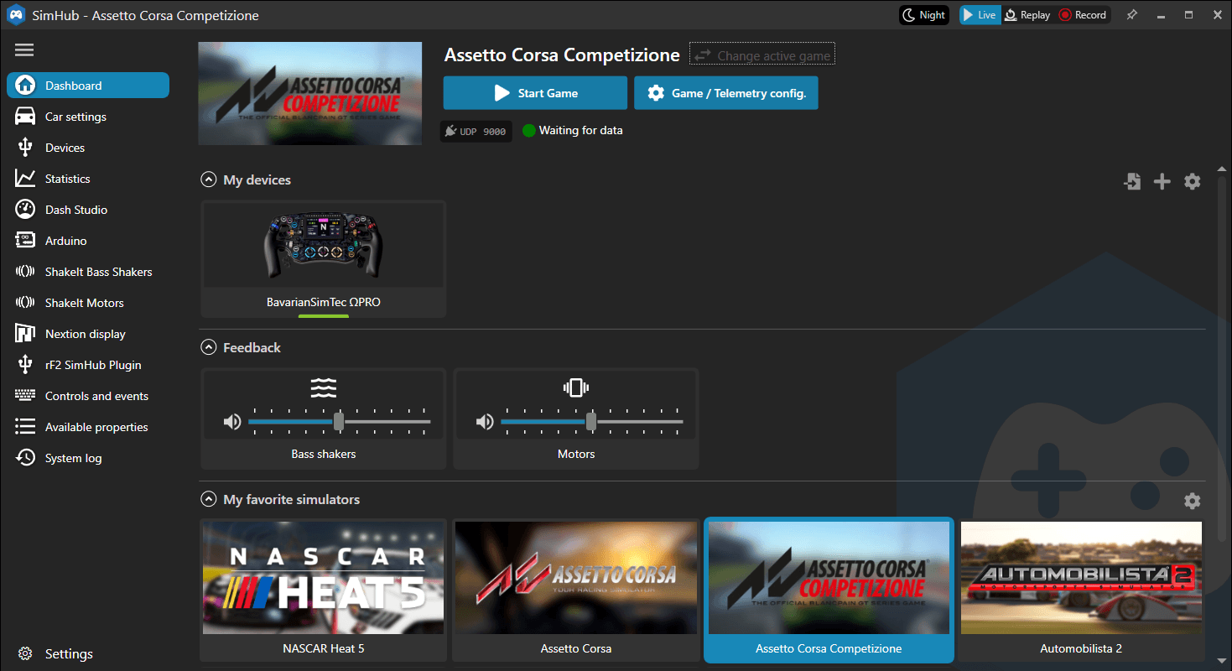This screenshot has width=1232, height=671.
Task: Collapse My favorite simulators section
Action: pyautogui.click(x=208, y=499)
